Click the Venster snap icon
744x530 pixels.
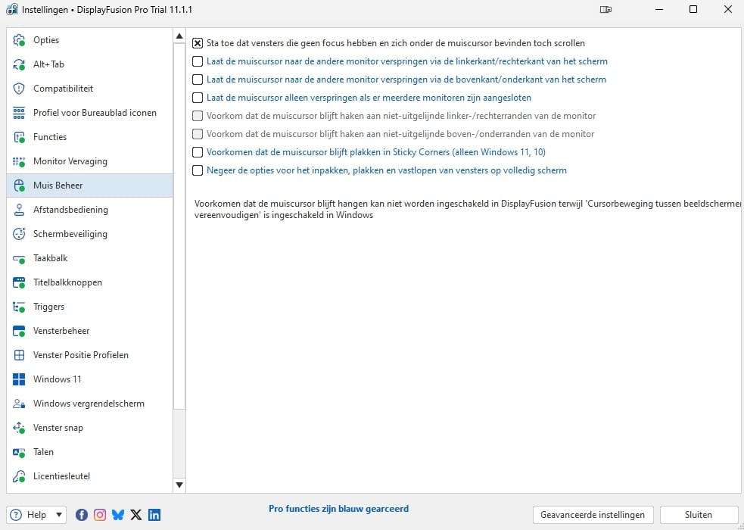(19, 428)
